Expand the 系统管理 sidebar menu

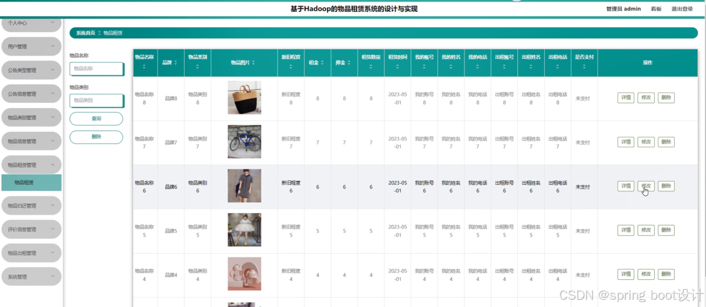point(31,276)
